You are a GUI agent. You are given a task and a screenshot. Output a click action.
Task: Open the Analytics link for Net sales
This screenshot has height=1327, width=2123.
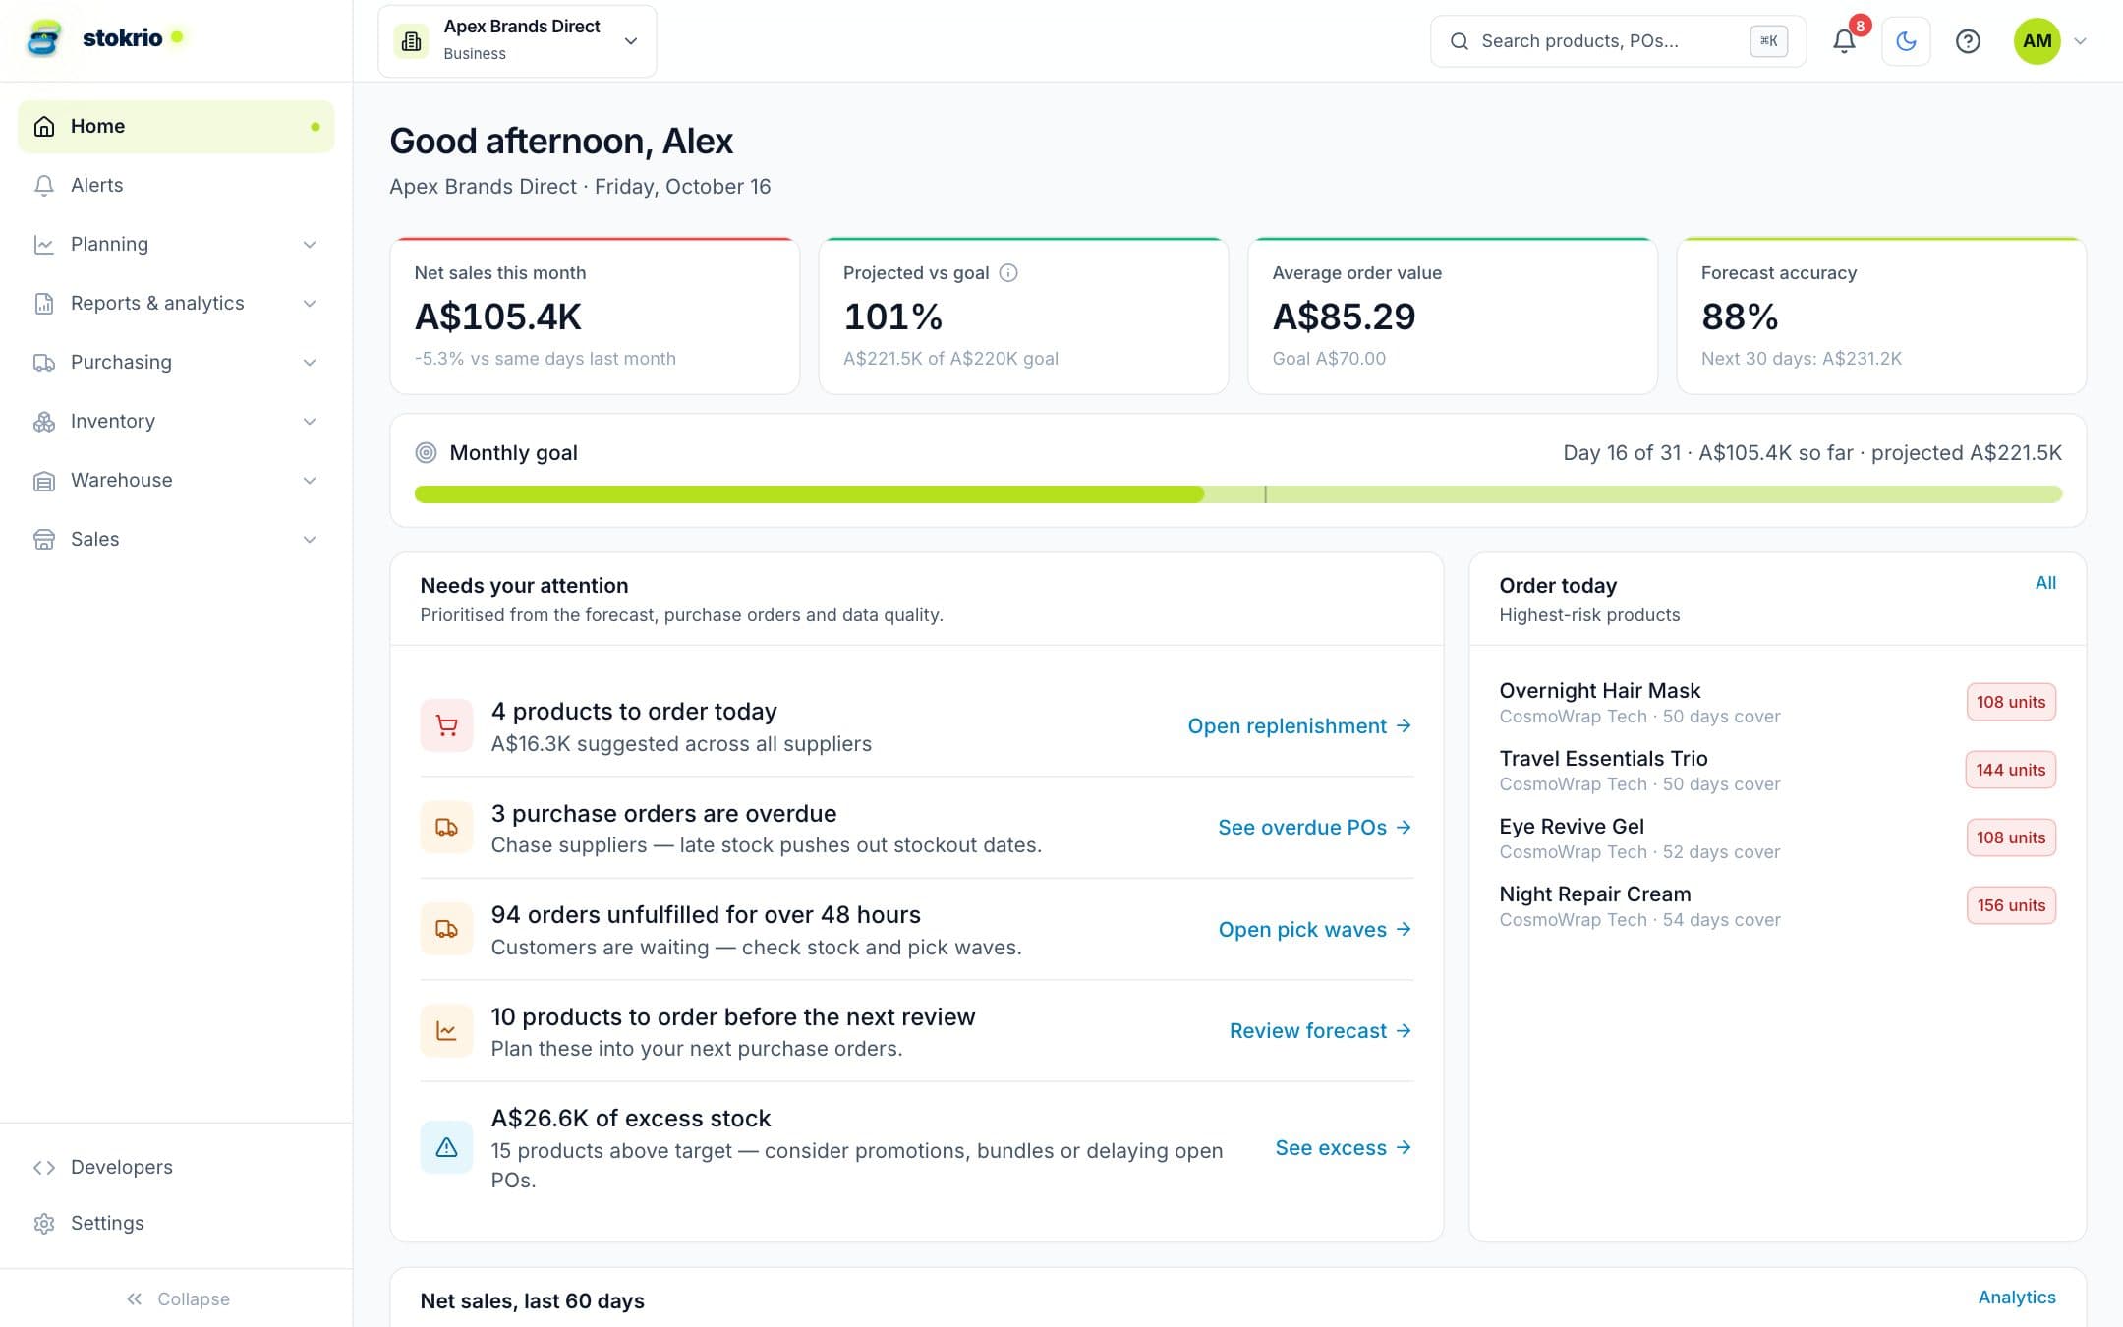[2016, 1297]
